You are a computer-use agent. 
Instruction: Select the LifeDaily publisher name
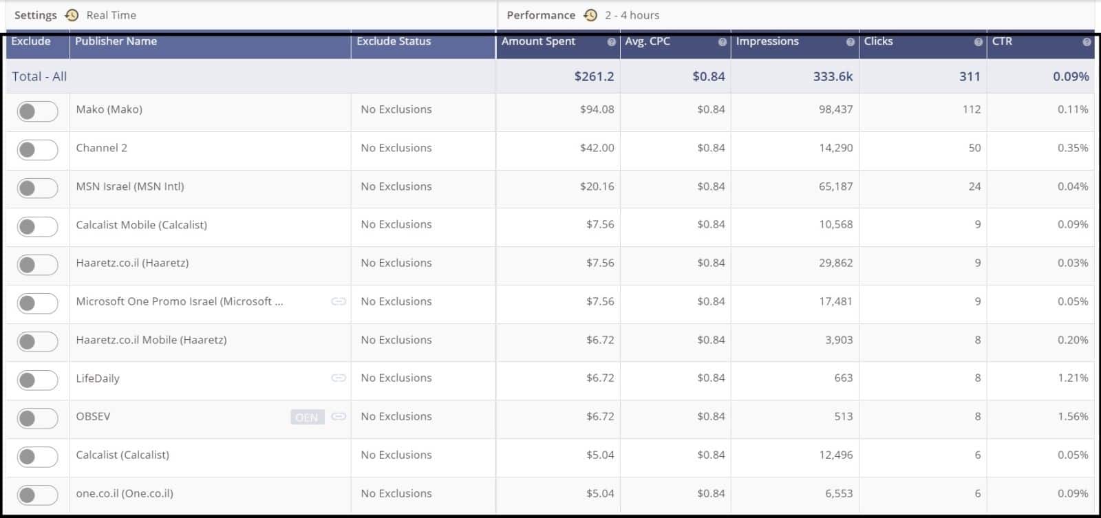(98, 378)
